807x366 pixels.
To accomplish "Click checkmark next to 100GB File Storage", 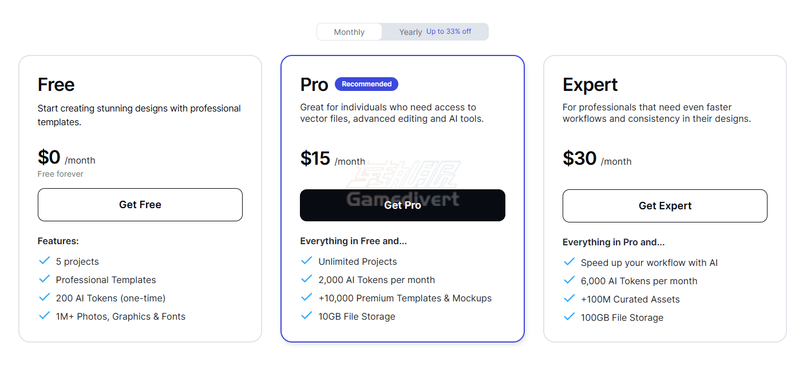I will (x=569, y=317).
